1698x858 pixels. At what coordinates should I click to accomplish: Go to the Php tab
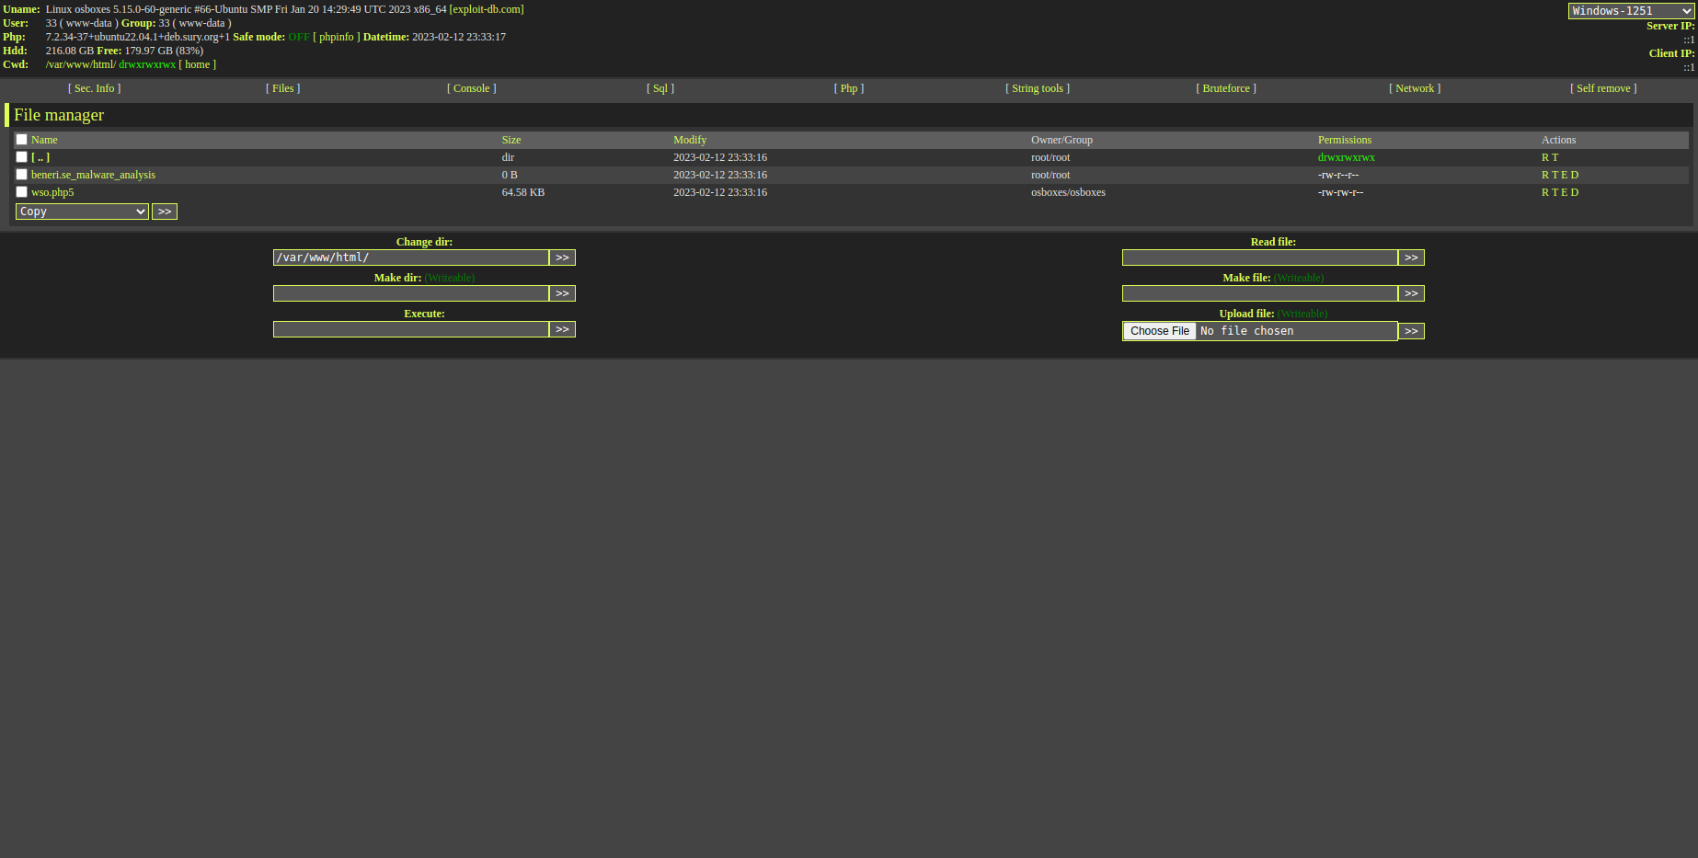[849, 88]
